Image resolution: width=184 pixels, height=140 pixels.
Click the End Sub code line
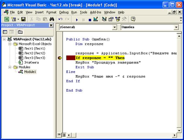(x=74, y=90)
